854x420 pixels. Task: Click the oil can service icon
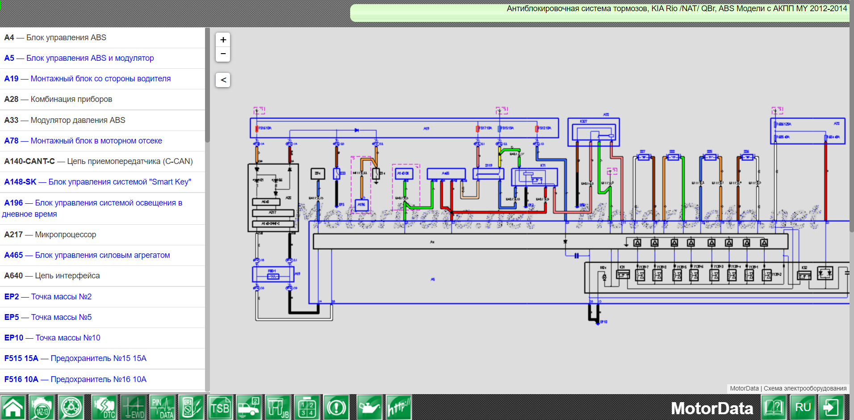369,407
